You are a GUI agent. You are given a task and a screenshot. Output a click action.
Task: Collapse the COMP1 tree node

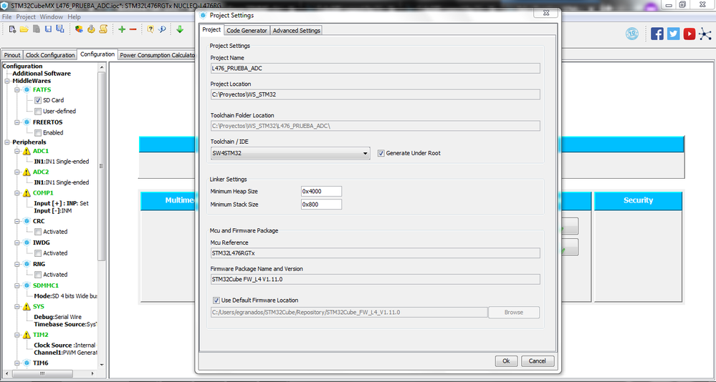tap(17, 193)
